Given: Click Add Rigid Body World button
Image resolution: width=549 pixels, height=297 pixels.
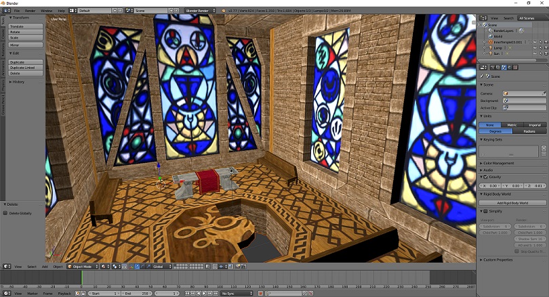Looking at the screenshot, I should tap(512, 203).
